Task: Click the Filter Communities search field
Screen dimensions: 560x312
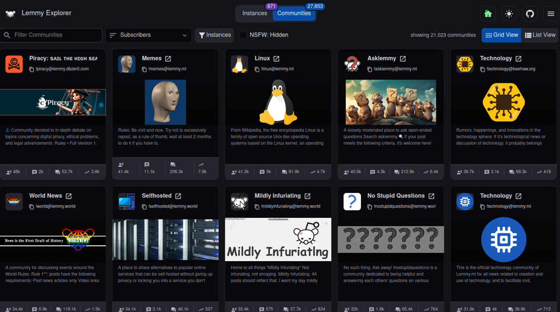Action: tap(51, 35)
